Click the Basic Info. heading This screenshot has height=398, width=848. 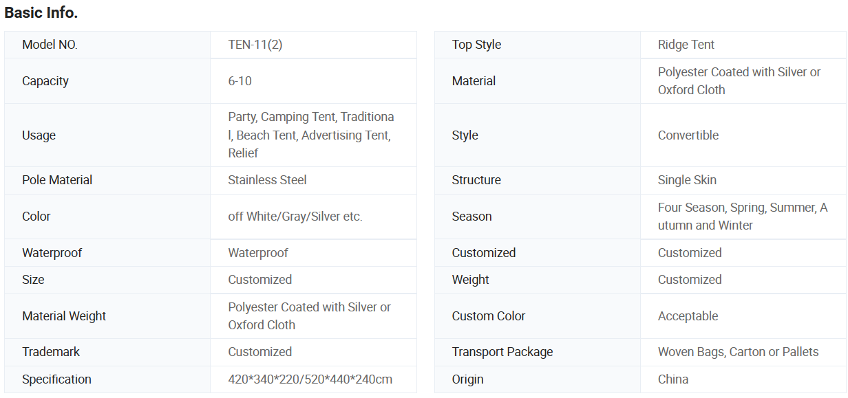tap(41, 12)
